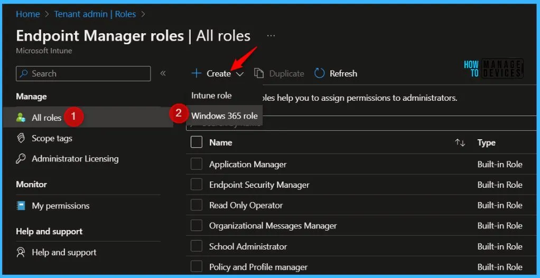Open the Policy and Profile manager role
540x278 pixels.
click(258, 267)
